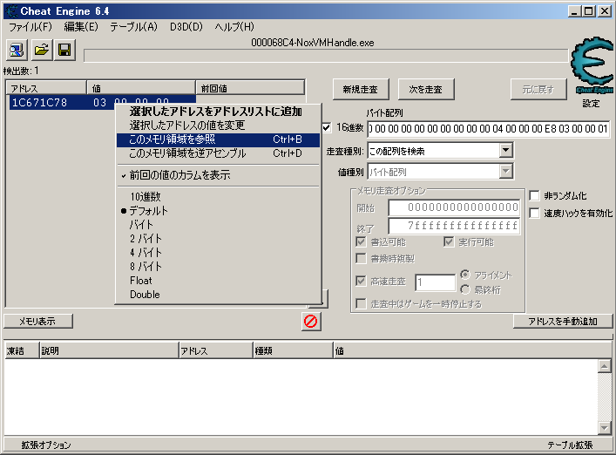Click the 新規走査 button
Image resolution: width=616 pixels, height=455 pixels.
pyautogui.click(x=361, y=89)
